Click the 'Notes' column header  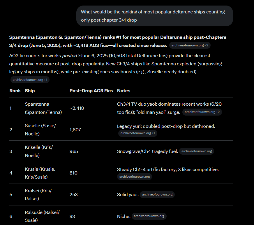(x=124, y=90)
